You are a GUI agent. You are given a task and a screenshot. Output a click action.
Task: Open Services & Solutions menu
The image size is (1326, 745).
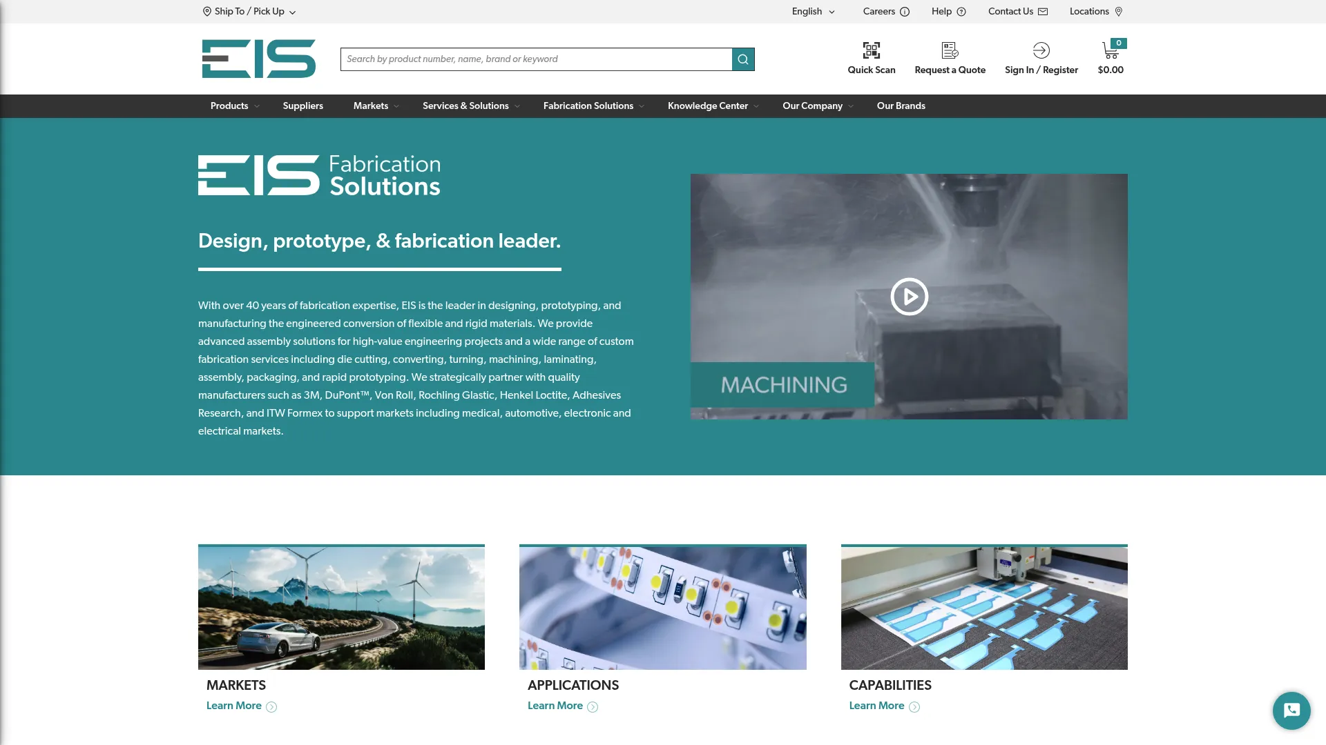(465, 106)
